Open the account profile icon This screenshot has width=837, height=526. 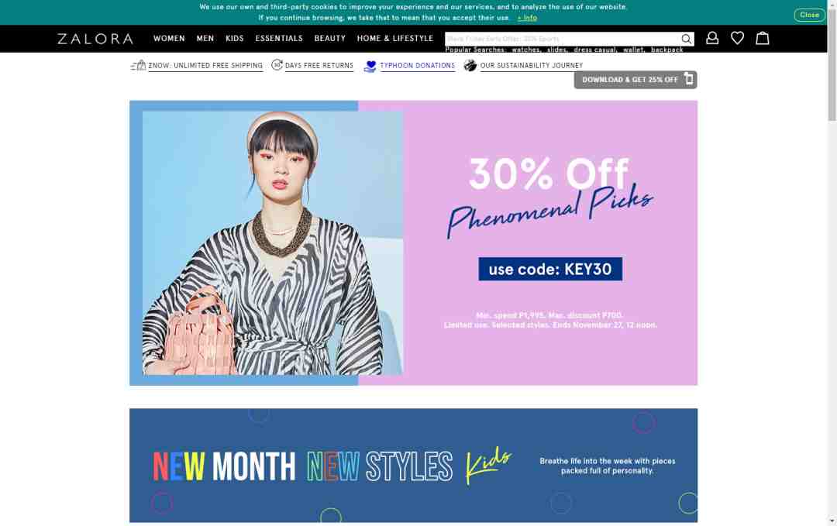[x=712, y=38]
